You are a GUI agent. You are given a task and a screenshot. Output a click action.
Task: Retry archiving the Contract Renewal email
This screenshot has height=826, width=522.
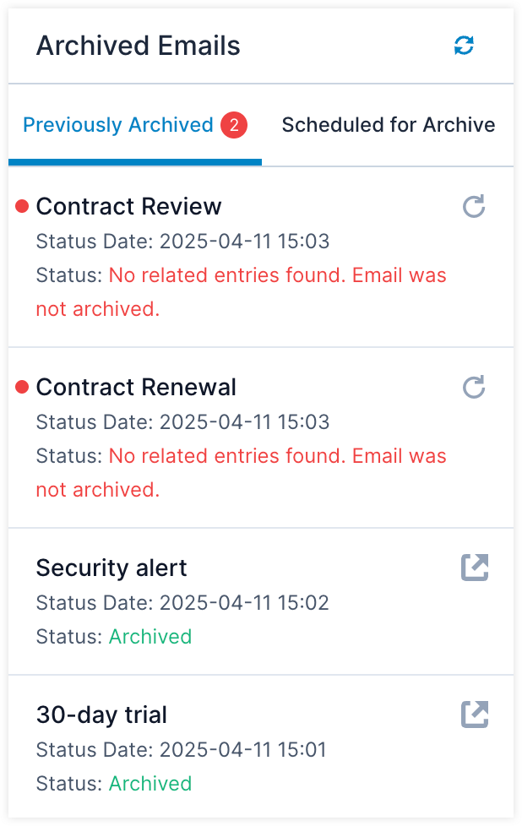pos(475,387)
